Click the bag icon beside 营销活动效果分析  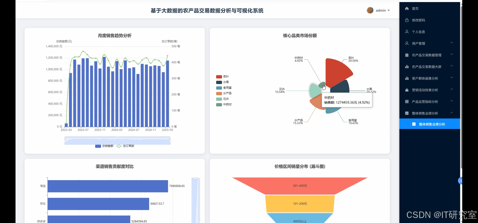pos(407,90)
